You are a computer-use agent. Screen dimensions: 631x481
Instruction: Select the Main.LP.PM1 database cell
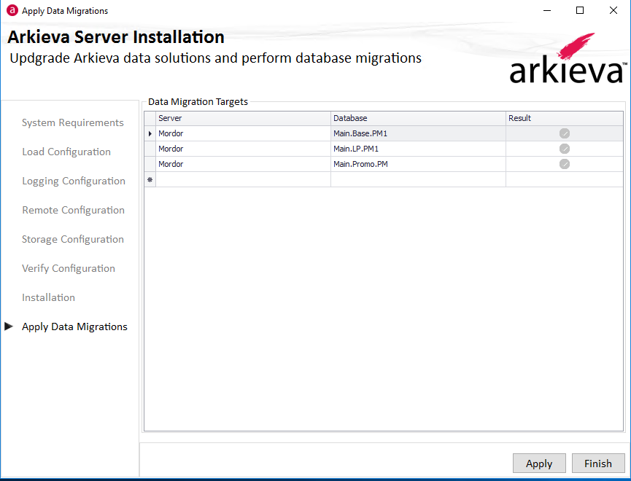(418, 149)
